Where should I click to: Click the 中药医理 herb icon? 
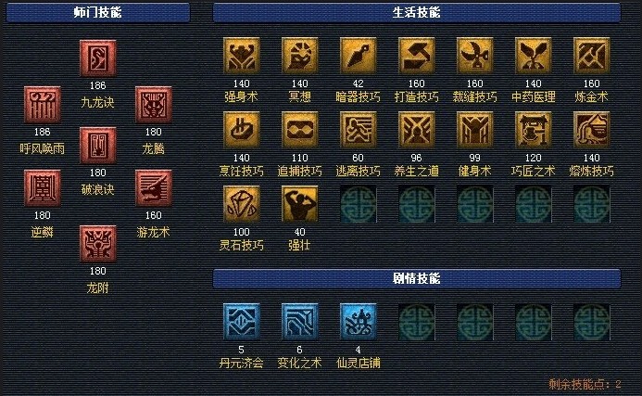click(x=533, y=56)
